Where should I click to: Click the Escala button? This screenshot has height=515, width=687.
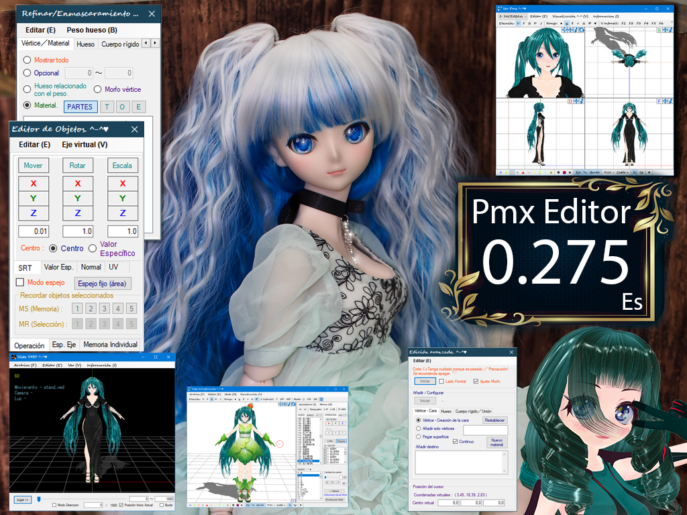122,166
